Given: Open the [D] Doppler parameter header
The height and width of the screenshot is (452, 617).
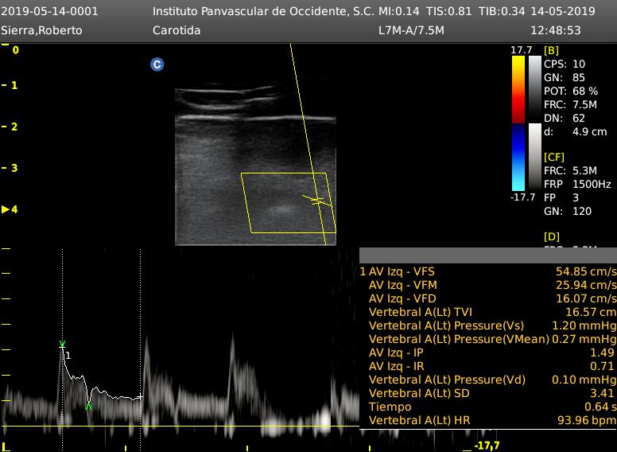Looking at the screenshot, I should (x=551, y=237).
